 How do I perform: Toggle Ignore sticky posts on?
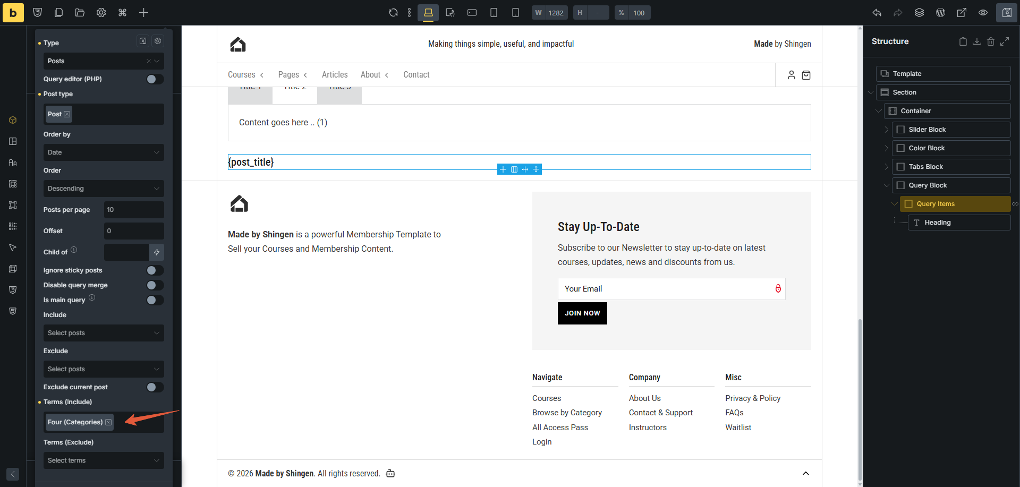pyautogui.click(x=155, y=270)
